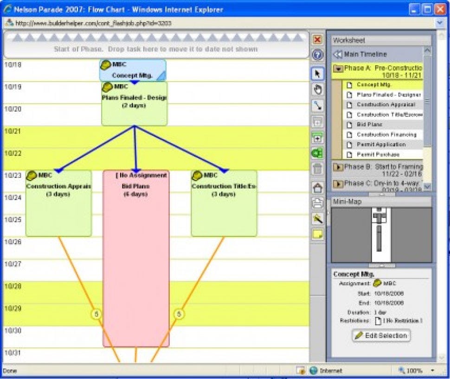Select the arrow selection tool
Screen dimensions: 450x379
coord(317,73)
